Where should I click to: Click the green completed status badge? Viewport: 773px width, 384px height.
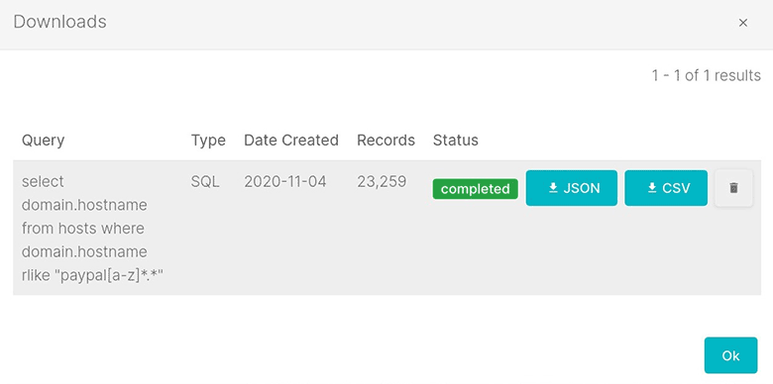[476, 189]
